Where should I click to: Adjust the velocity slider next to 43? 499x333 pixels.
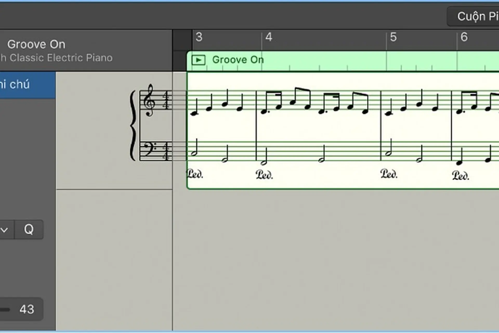tap(5, 309)
